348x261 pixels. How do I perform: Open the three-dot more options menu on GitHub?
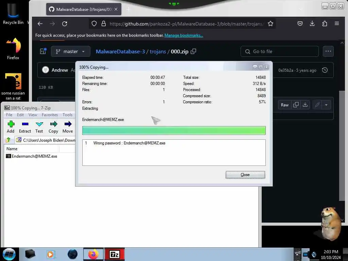328,51
